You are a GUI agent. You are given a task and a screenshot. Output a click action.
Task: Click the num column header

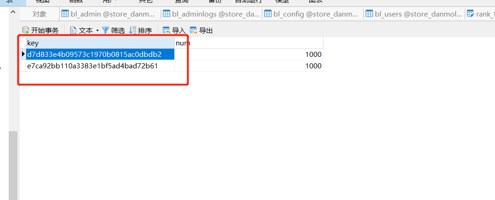tap(249, 43)
